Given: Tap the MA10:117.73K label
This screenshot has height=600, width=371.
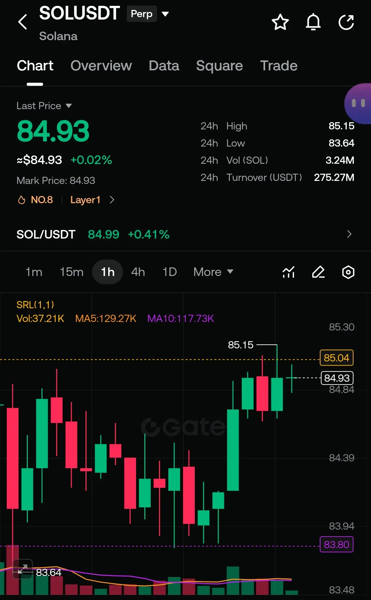Looking at the screenshot, I should point(181,319).
